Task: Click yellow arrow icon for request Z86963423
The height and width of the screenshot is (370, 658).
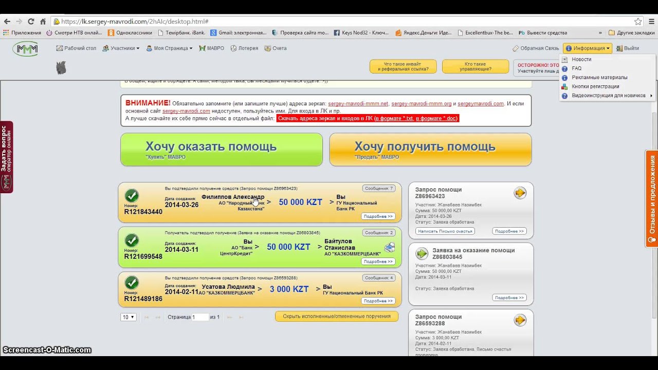Action: point(520,193)
